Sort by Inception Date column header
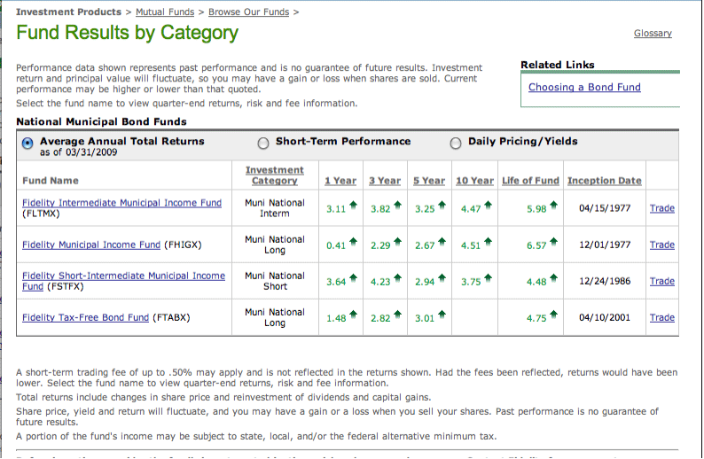The height and width of the screenshot is (459, 704). pos(605,181)
